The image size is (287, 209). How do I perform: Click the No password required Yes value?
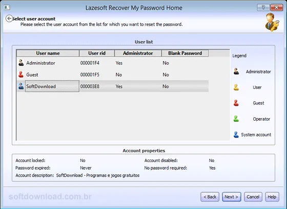[x=212, y=168]
